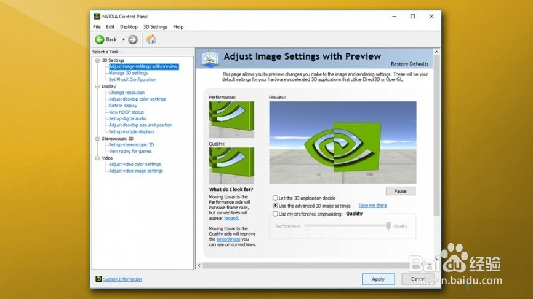533x299 pixels.
Task: Open the Home icon in the toolbar
Action: click(151, 39)
